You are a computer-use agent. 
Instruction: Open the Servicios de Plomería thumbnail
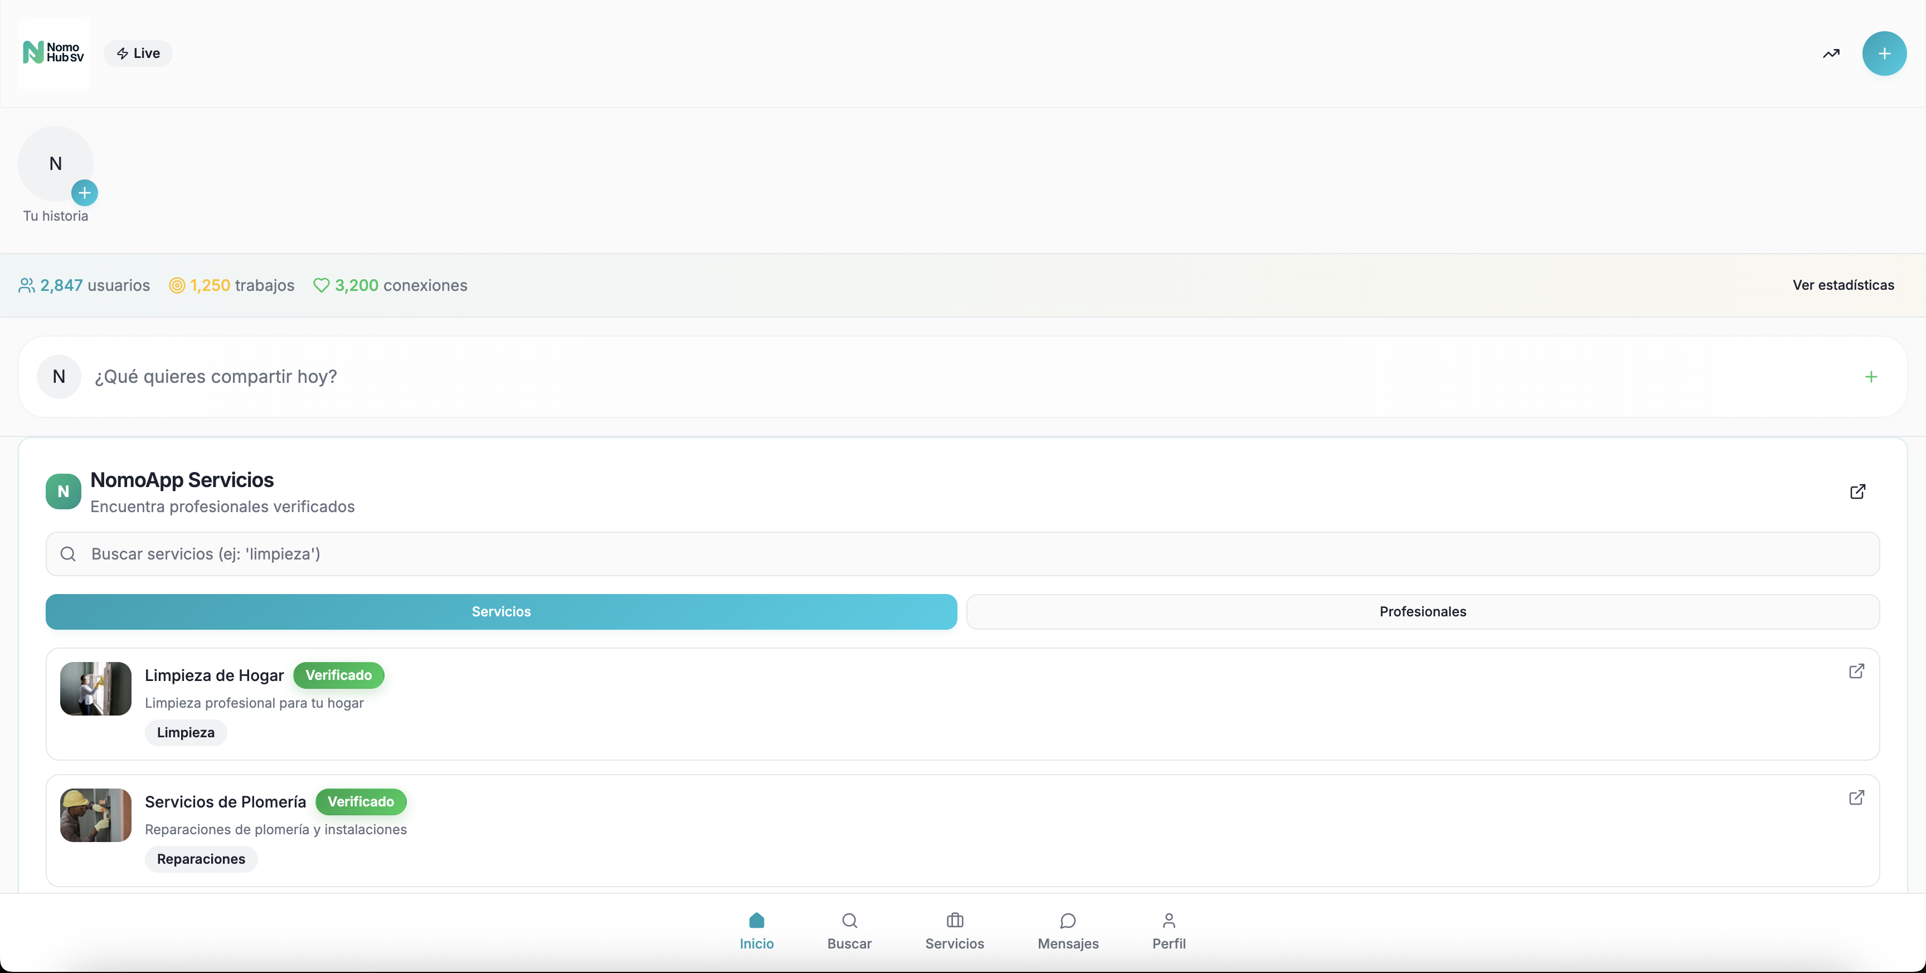96,815
